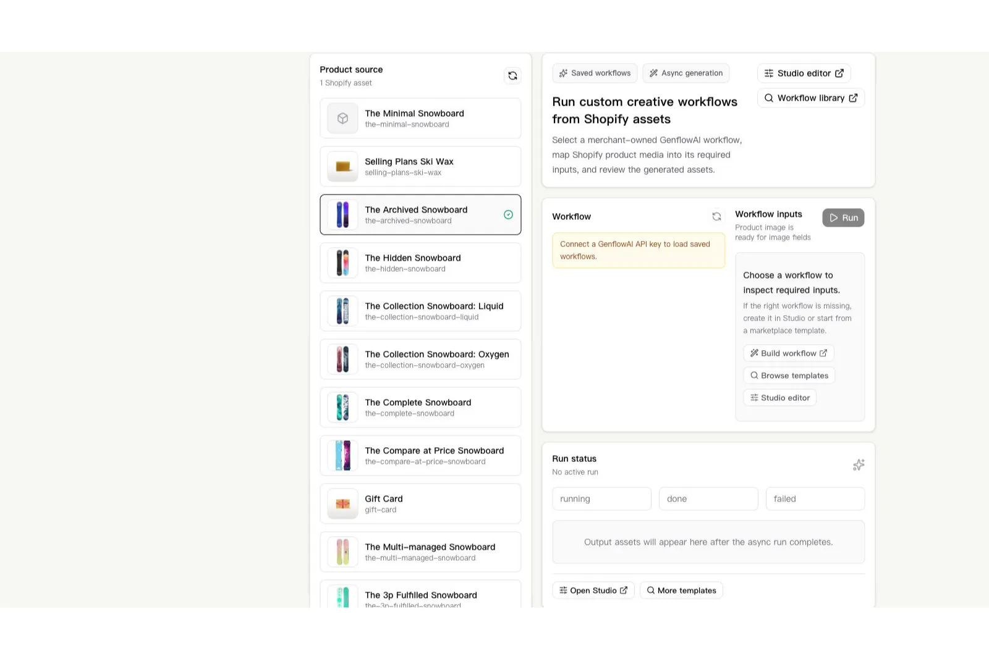Select The Collection Snowboard: Oxygen item
The image size is (989, 659).
(x=420, y=359)
